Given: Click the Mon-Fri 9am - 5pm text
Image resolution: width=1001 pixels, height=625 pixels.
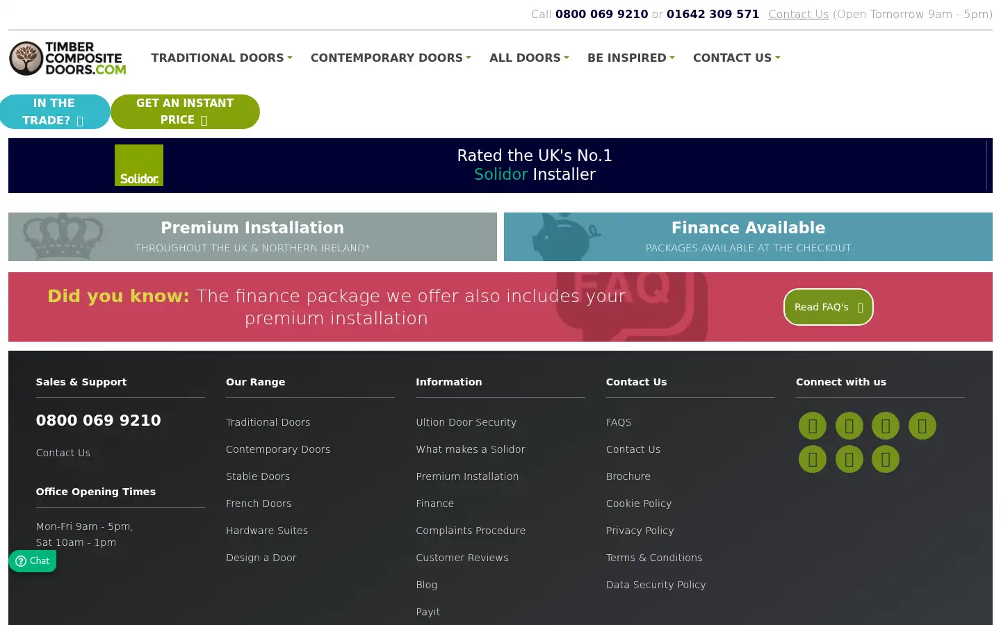Looking at the screenshot, I should (x=85, y=526).
